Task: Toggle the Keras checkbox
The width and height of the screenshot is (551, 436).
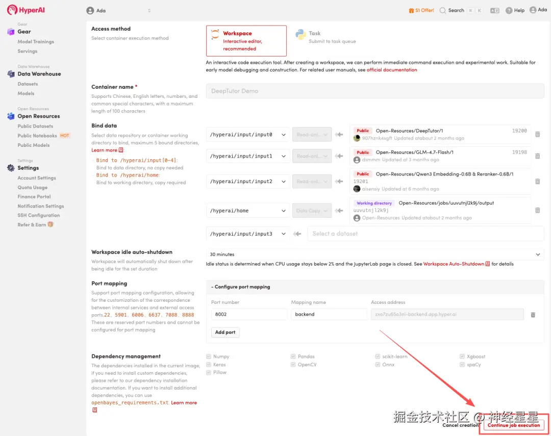Action: 209,364
